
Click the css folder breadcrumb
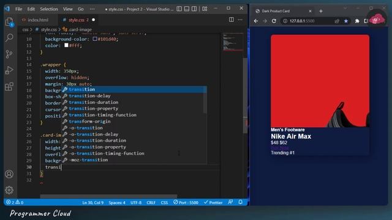pyautogui.click(x=25, y=29)
